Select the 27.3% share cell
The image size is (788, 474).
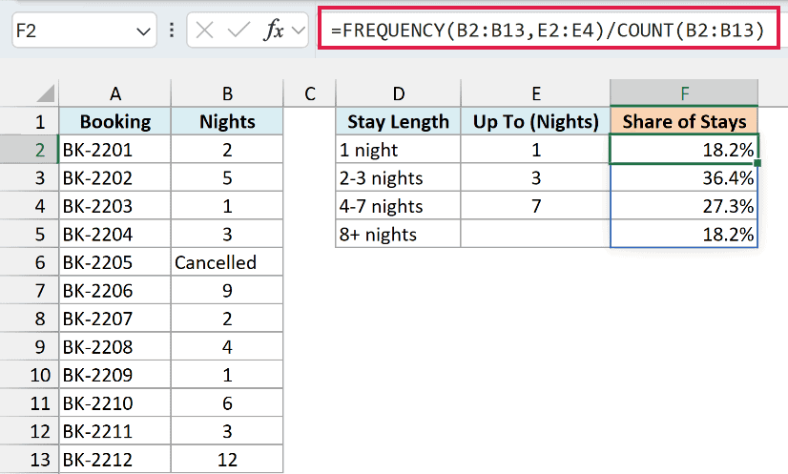coord(684,206)
